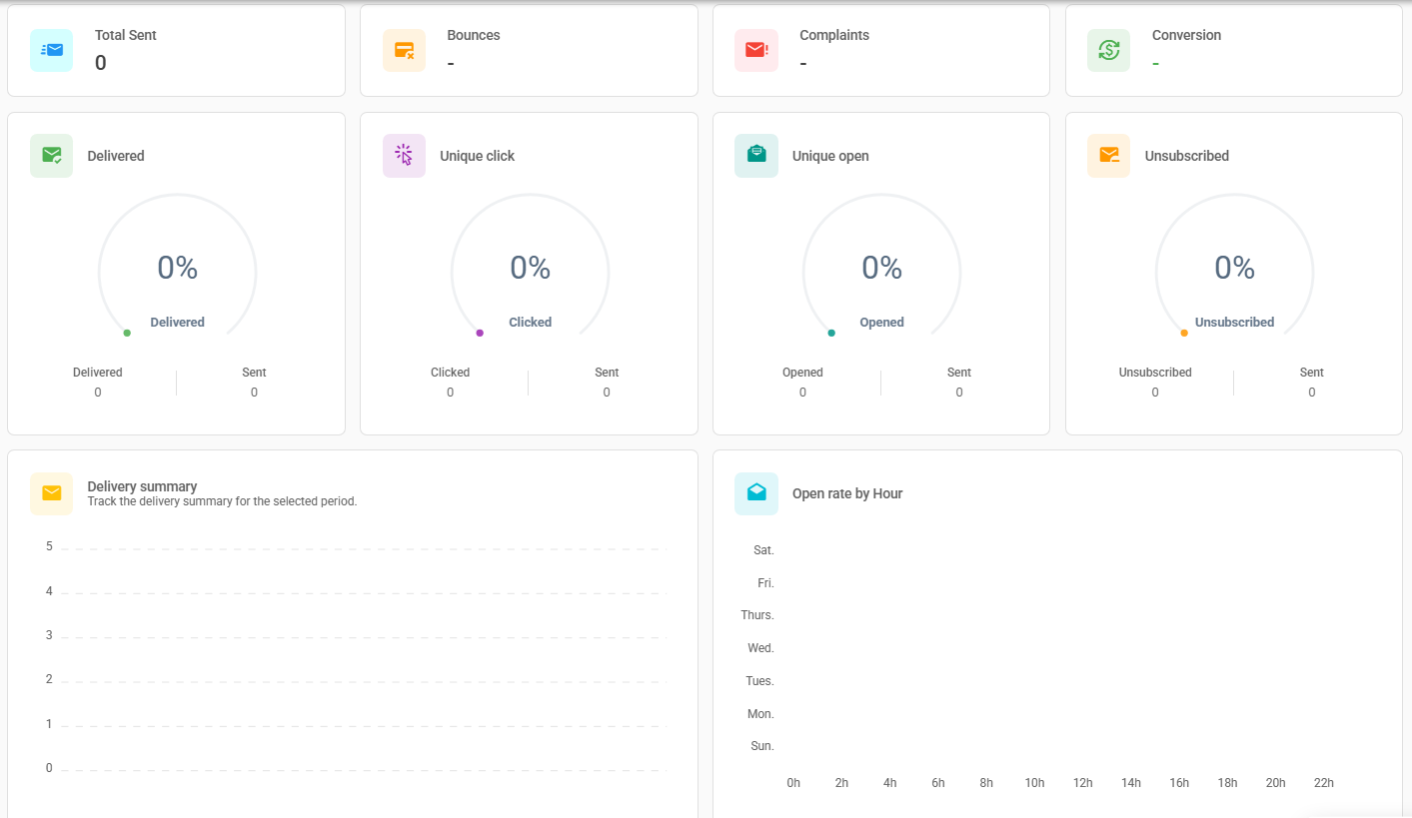This screenshot has height=818, width=1412.
Task: Click the Unique click cursor icon
Action: (404, 156)
